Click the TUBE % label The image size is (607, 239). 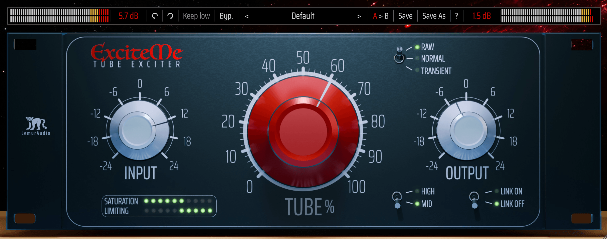coord(310,207)
